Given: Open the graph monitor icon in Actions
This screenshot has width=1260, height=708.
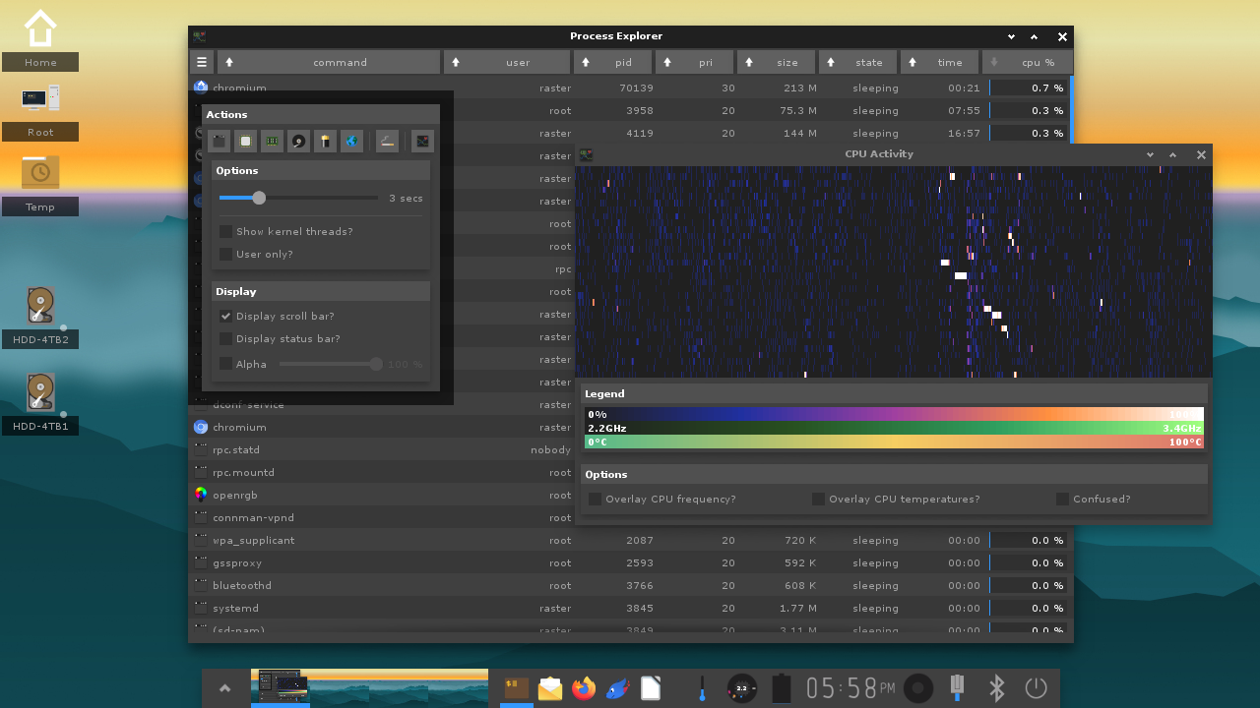Looking at the screenshot, I should (421, 141).
